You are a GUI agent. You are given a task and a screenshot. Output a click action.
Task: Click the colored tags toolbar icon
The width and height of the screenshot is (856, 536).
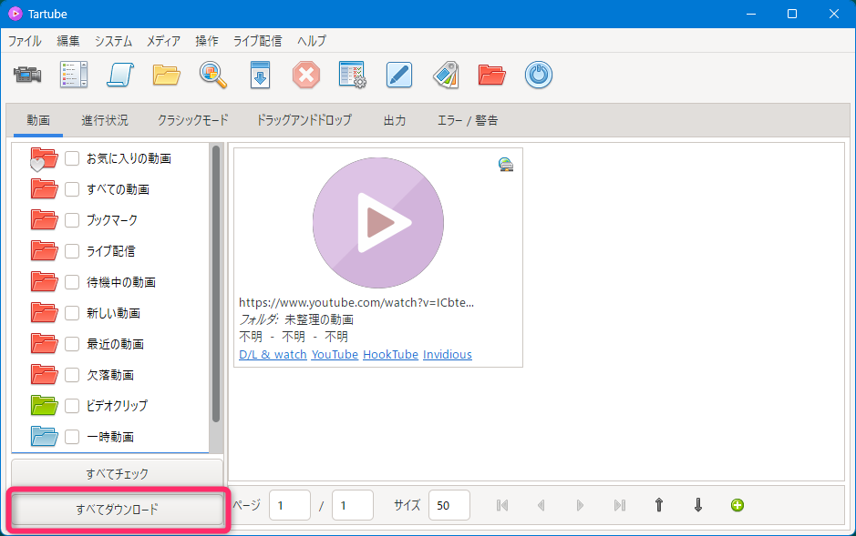point(446,75)
